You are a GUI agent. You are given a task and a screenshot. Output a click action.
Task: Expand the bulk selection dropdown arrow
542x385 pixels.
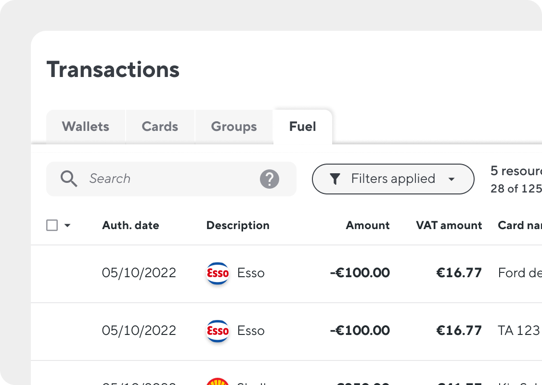tap(67, 225)
